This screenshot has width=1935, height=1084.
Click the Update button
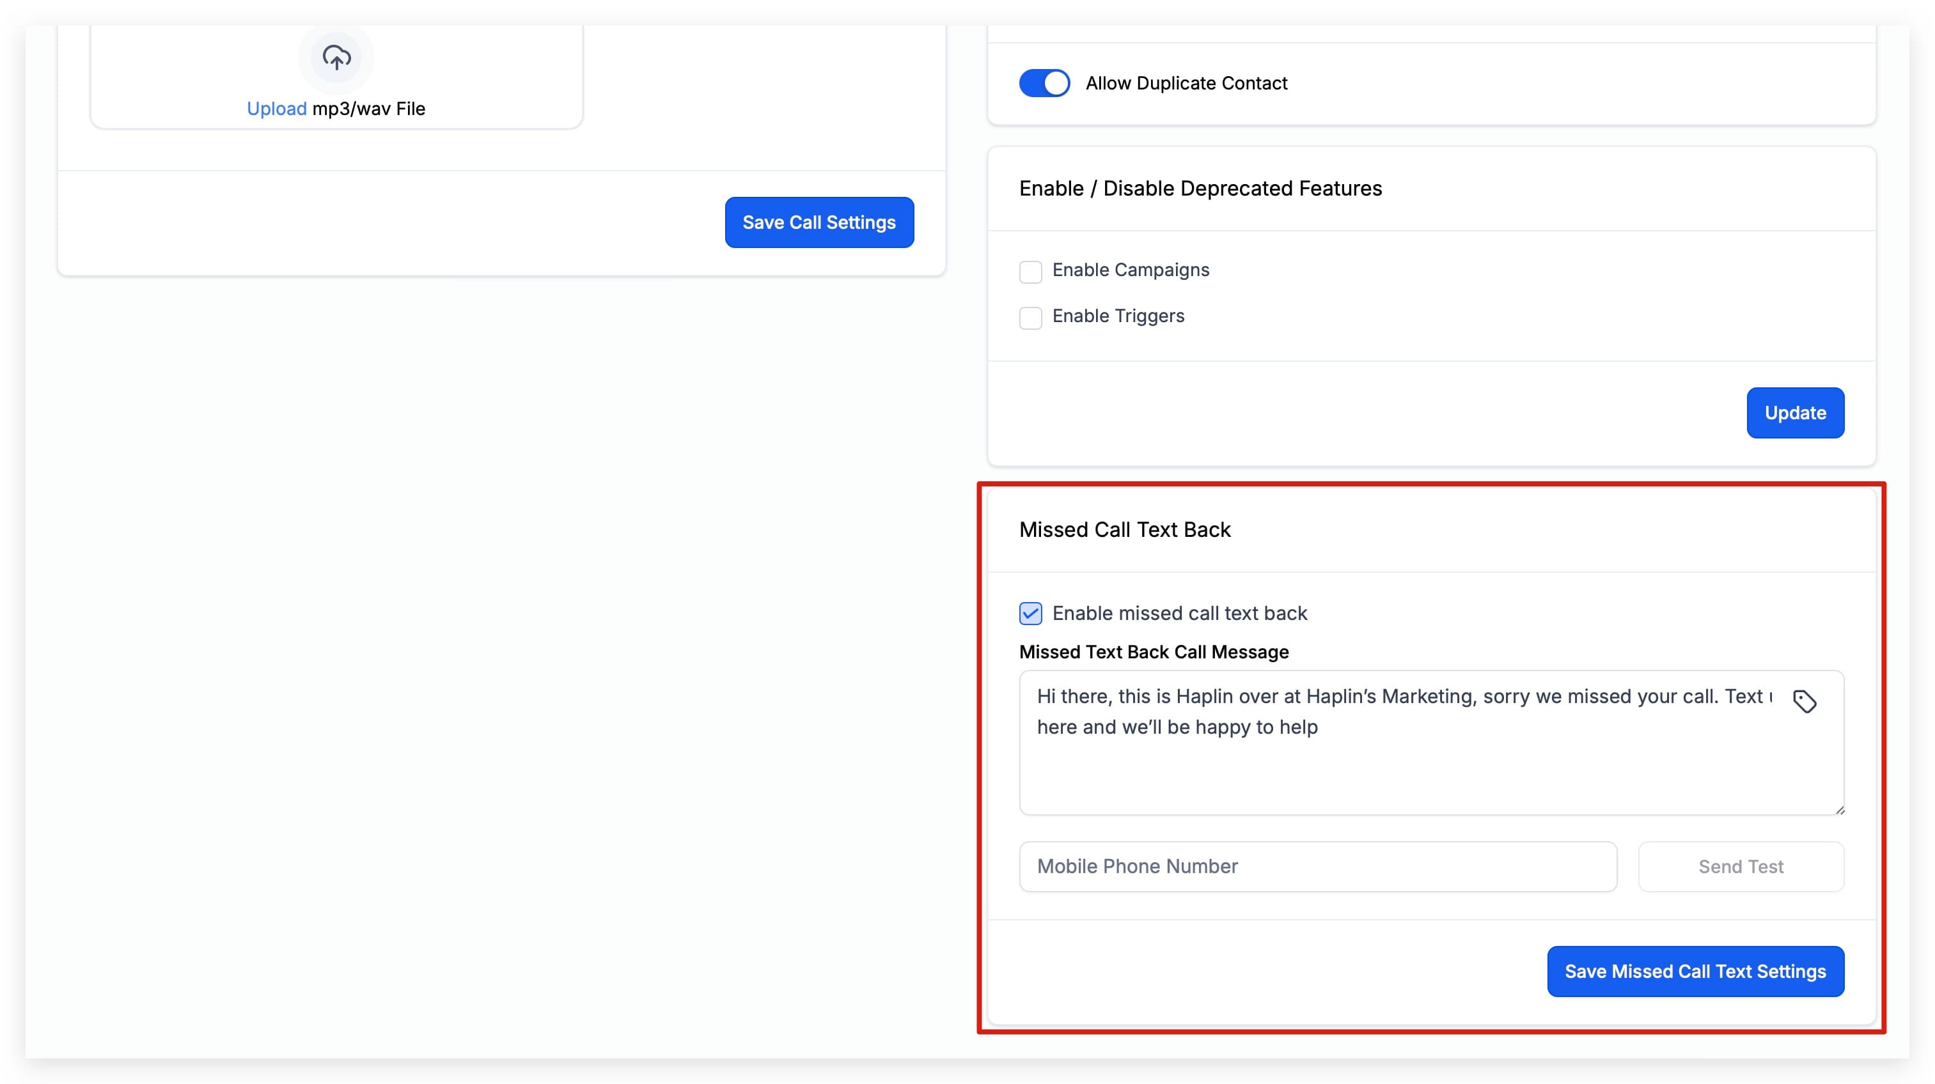(x=1794, y=413)
